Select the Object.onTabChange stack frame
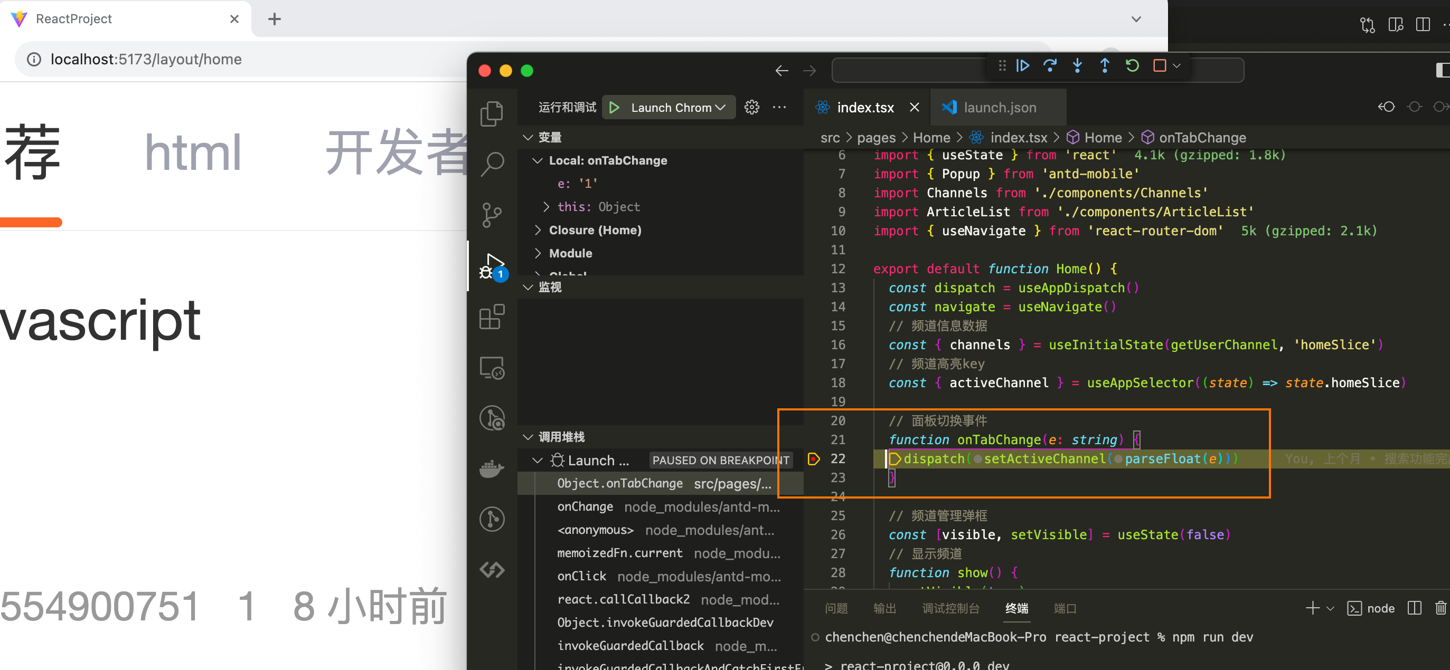This screenshot has height=670, width=1450. pyautogui.click(x=661, y=484)
